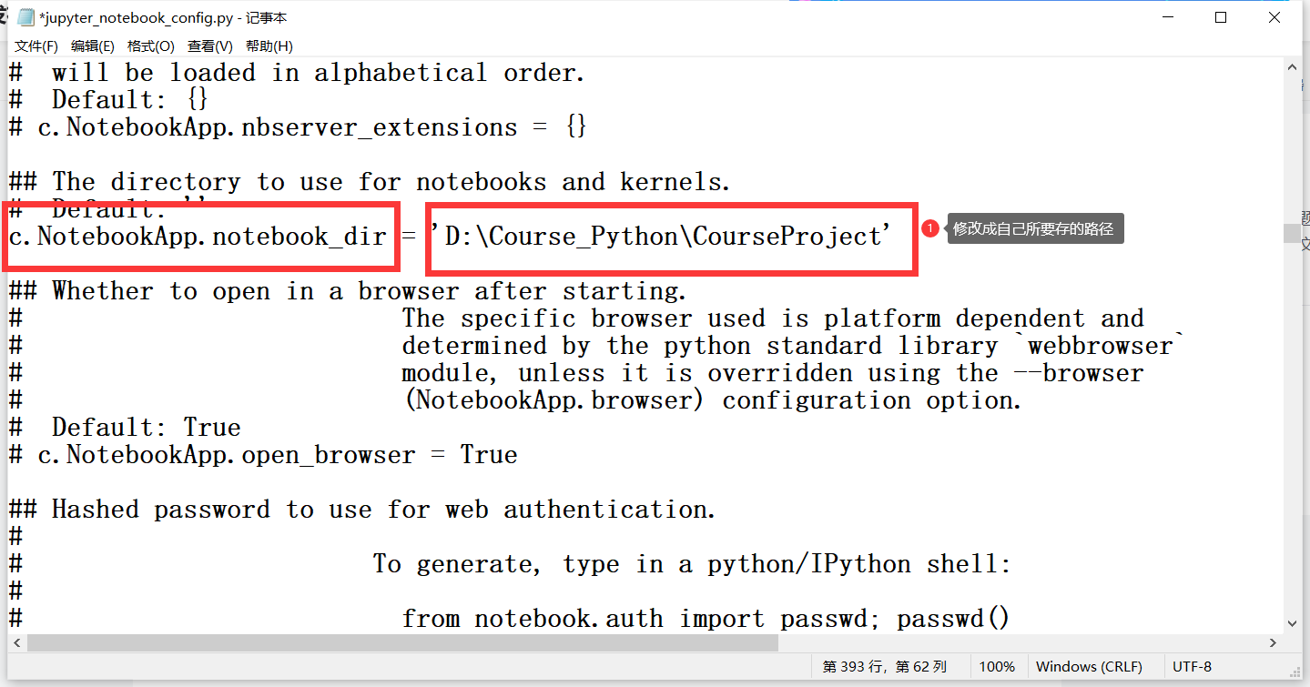Click the Windows (CRLF) line-ending indicator
This screenshot has height=687, width=1310.
tap(1091, 666)
